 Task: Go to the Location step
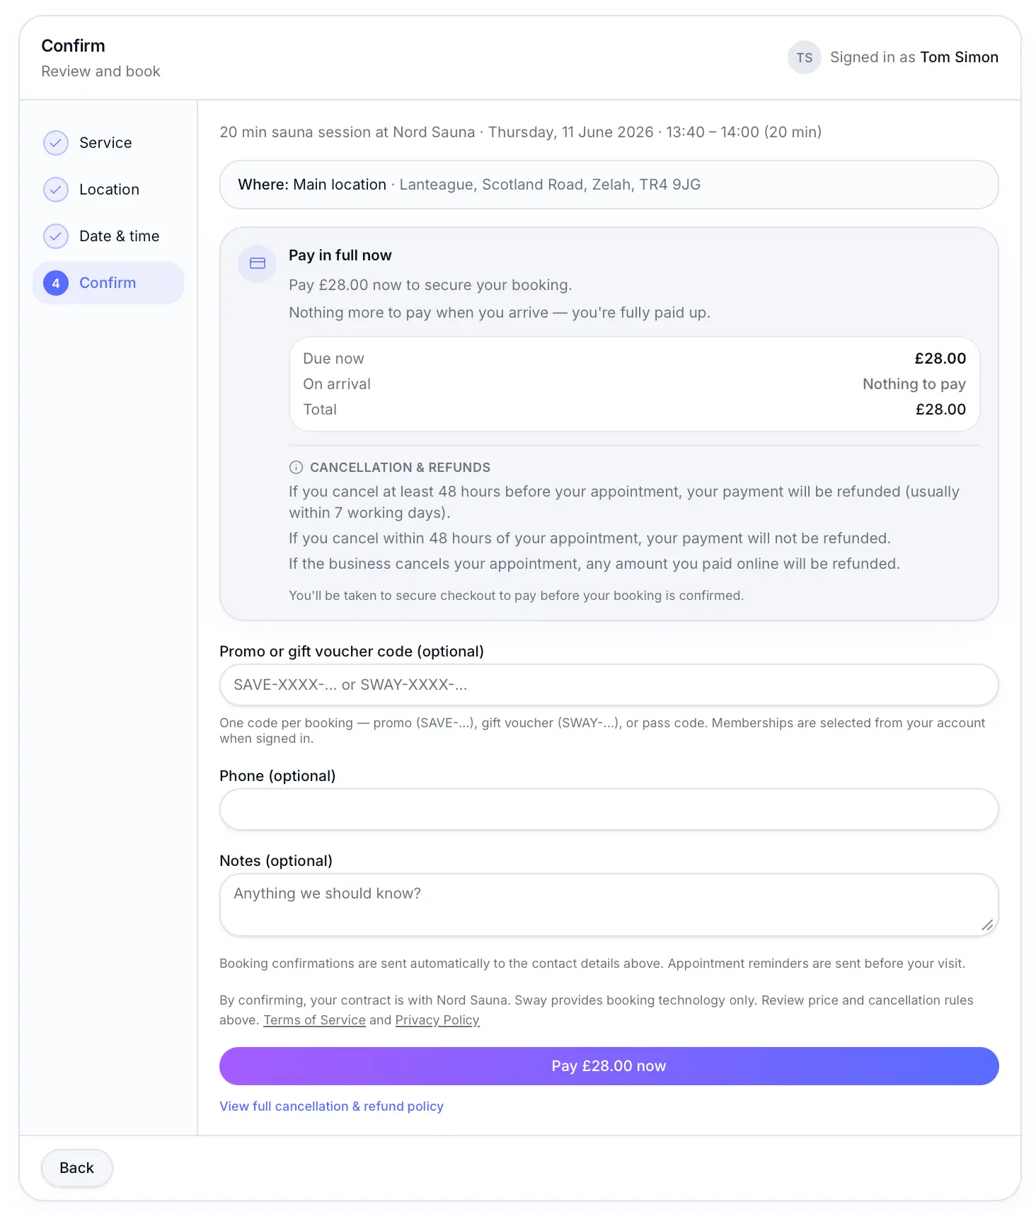point(108,190)
